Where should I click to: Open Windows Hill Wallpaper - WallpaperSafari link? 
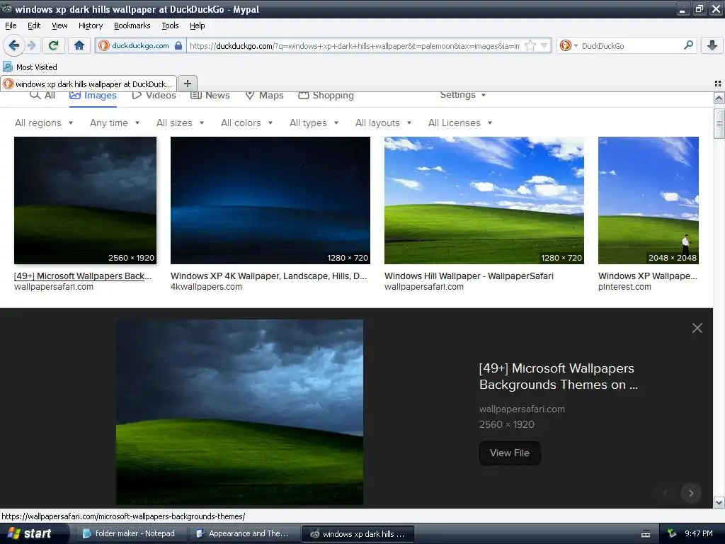click(x=469, y=276)
